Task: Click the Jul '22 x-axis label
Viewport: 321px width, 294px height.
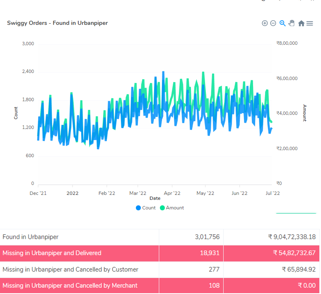Action: [x=273, y=193]
